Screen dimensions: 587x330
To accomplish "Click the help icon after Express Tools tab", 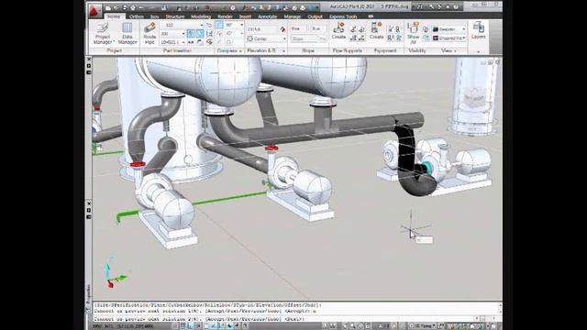I will coord(371,16).
